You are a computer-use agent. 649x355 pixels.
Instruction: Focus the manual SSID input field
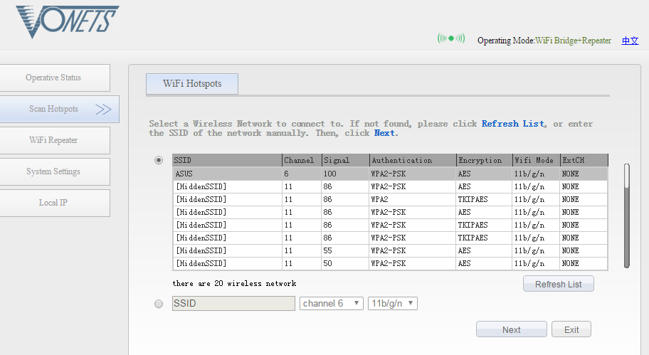pyautogui.click(x=233, y=303)
